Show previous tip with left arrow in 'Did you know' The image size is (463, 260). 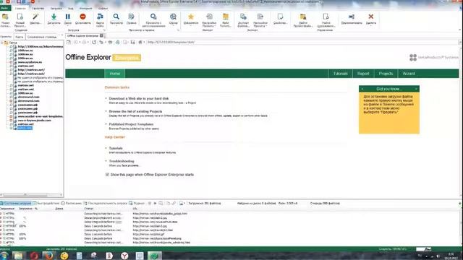pos(362,89)
